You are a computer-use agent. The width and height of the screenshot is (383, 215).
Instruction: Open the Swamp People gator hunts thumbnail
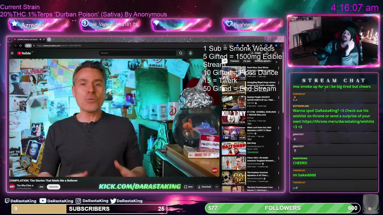234,102
